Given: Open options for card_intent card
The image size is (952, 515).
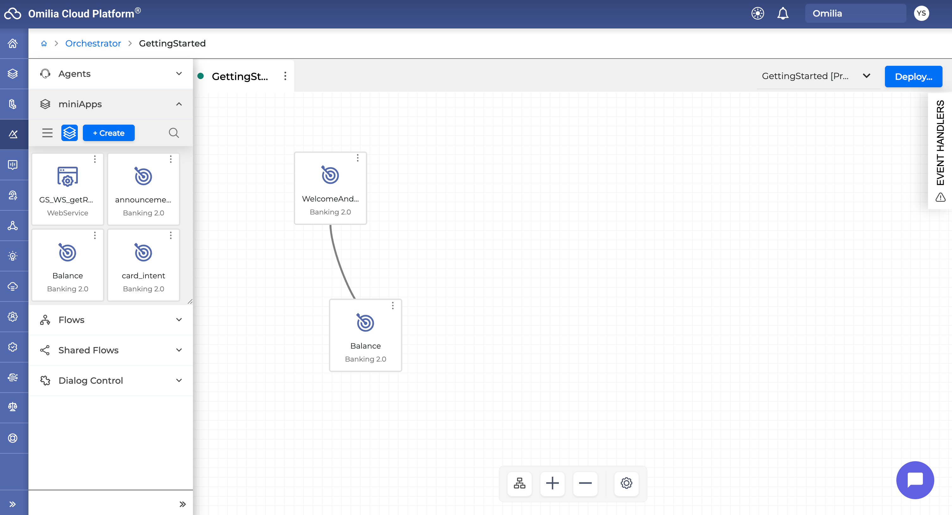Looking at the screenshot, I should click(x=171, y=235).
